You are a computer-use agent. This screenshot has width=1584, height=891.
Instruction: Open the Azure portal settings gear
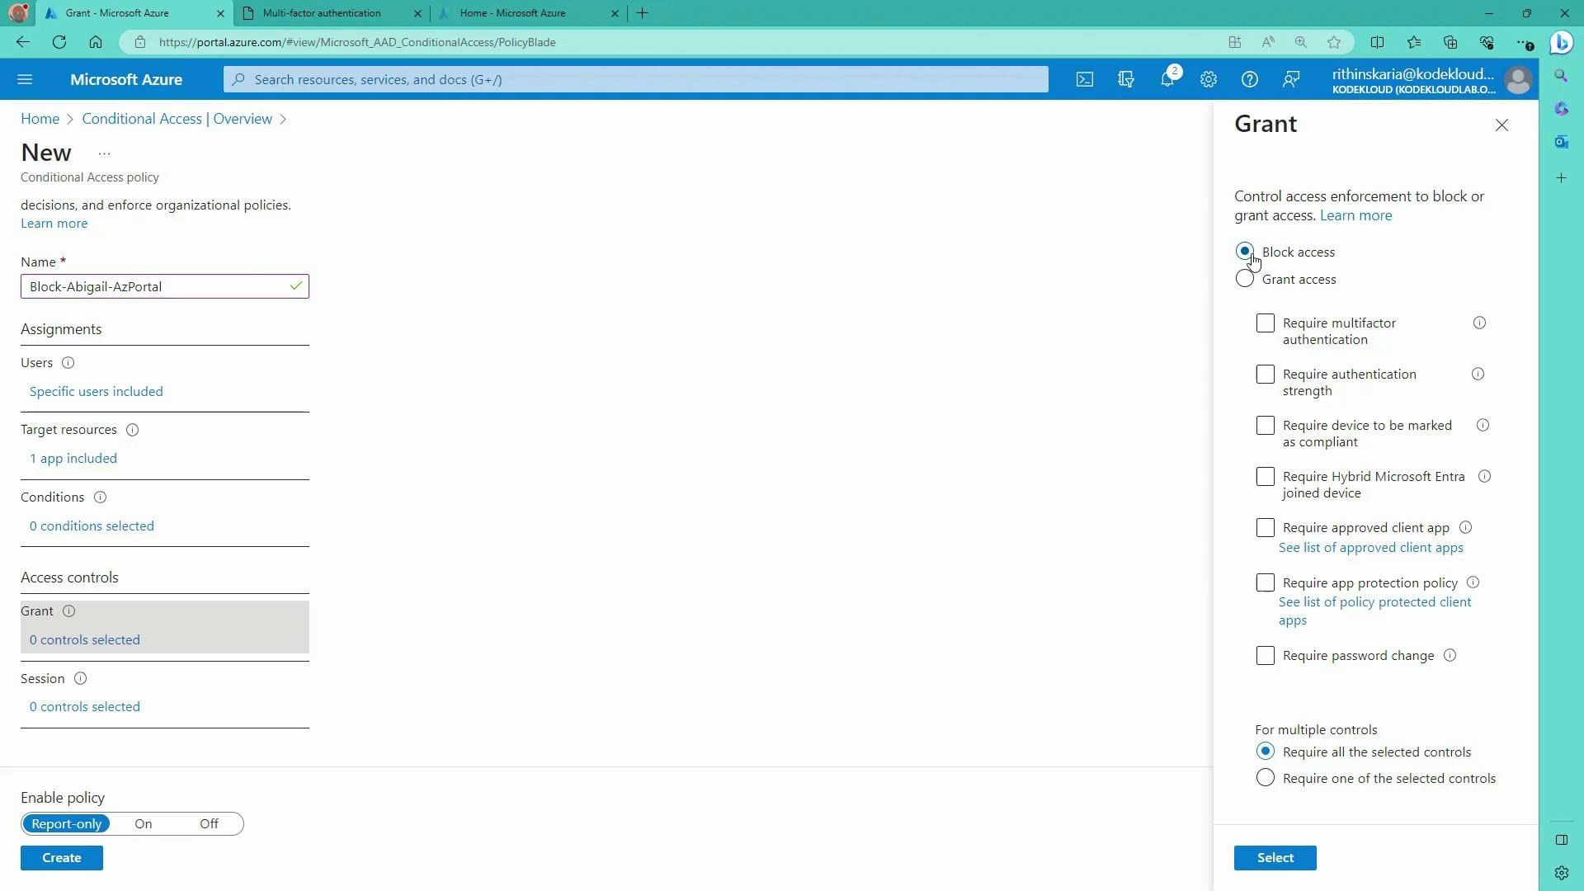(x=1208, y=79)
